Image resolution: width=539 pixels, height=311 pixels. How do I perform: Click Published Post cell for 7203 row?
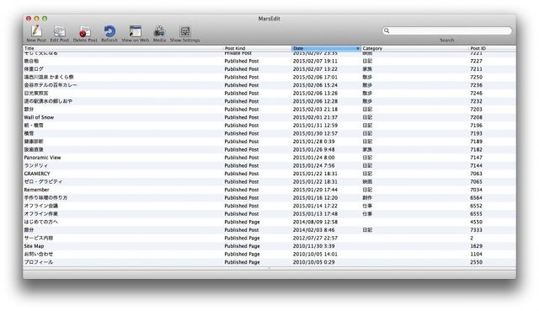242,109
